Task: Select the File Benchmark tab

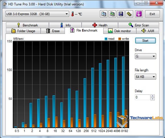Action: [84, 30]
